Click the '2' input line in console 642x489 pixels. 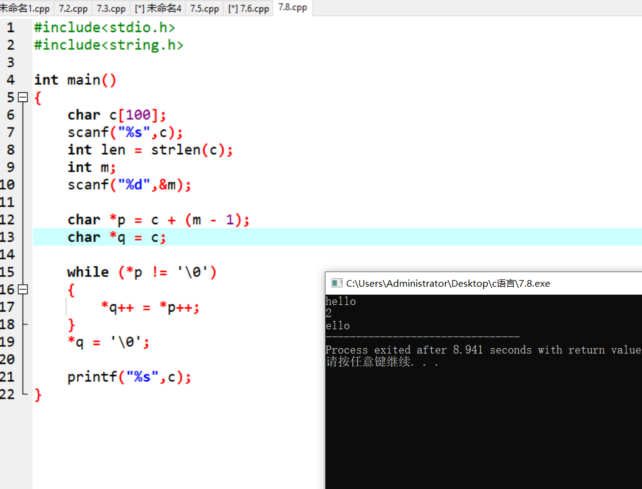pos(329,313)
